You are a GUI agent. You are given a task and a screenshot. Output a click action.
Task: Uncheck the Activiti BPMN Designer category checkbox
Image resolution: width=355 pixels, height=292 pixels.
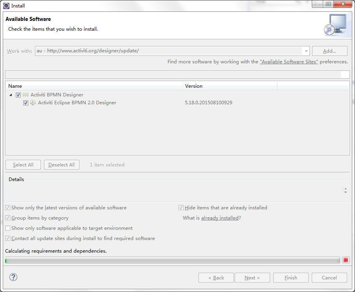pos(18,95)
